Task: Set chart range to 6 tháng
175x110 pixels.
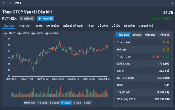Action: coord(66,103)
